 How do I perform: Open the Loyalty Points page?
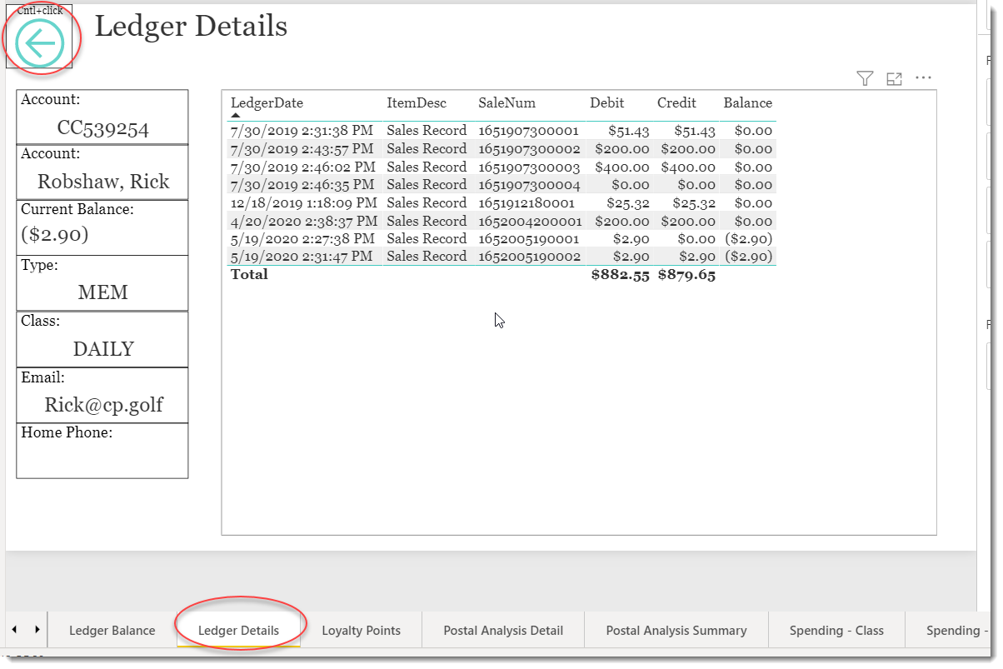point(362,631)
